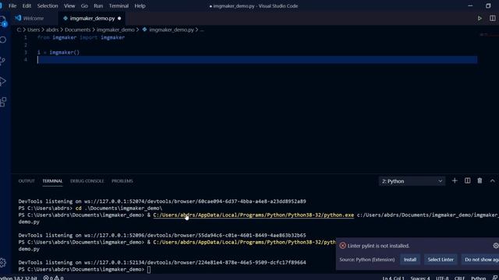
Task: Open Run menu
Action: coord(98,5)
